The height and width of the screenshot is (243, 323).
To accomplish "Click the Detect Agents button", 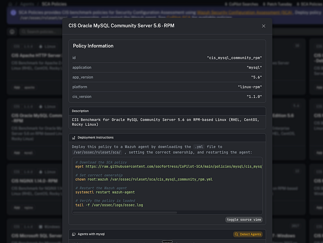I will point(248,234).
